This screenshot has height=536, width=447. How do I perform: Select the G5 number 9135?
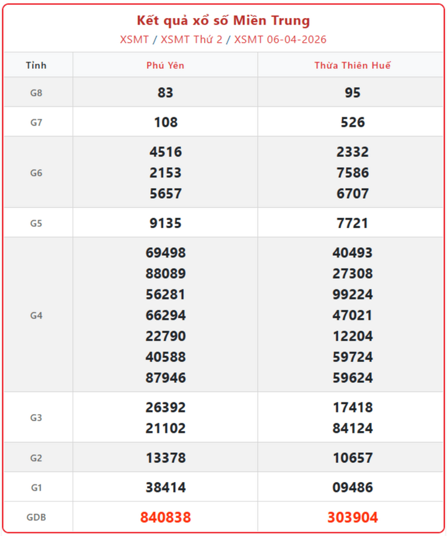pos(165,223)
